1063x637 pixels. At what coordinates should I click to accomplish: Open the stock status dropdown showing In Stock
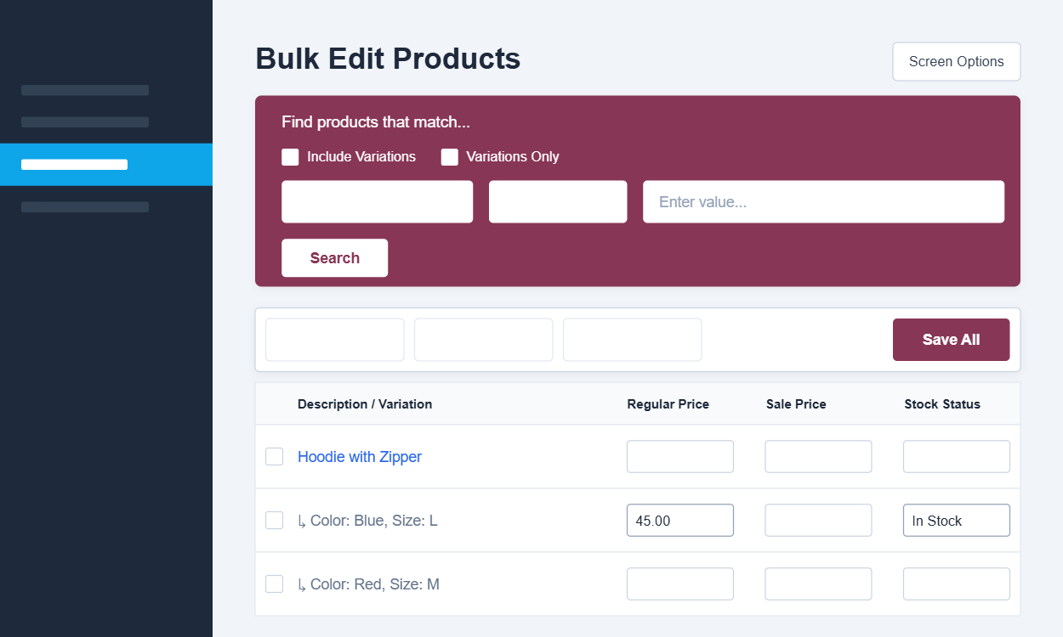coord(956,521)
